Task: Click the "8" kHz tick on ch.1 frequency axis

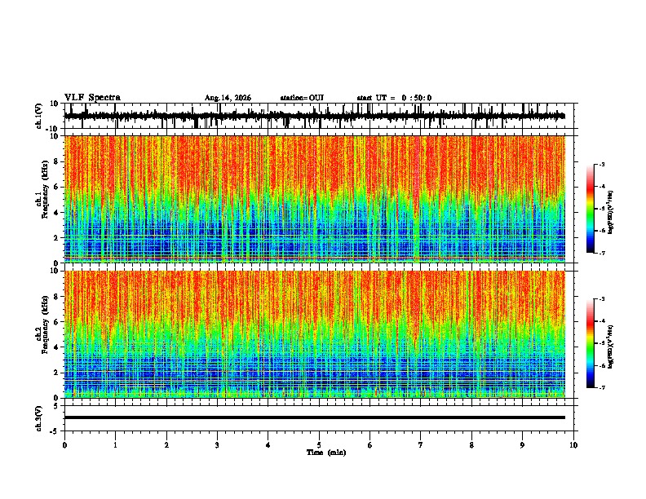Action: (57, 161)
